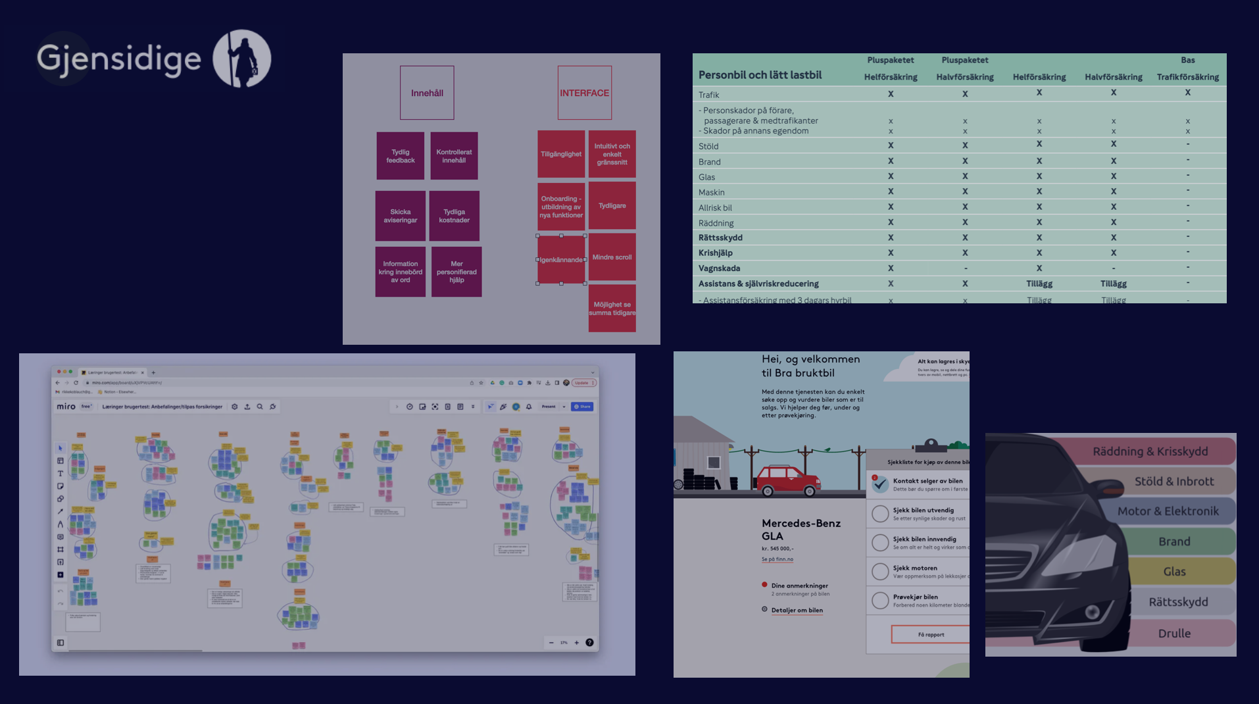Open the browser tab search chevron
Screen dimensions: 1259x704
point(593,372)
